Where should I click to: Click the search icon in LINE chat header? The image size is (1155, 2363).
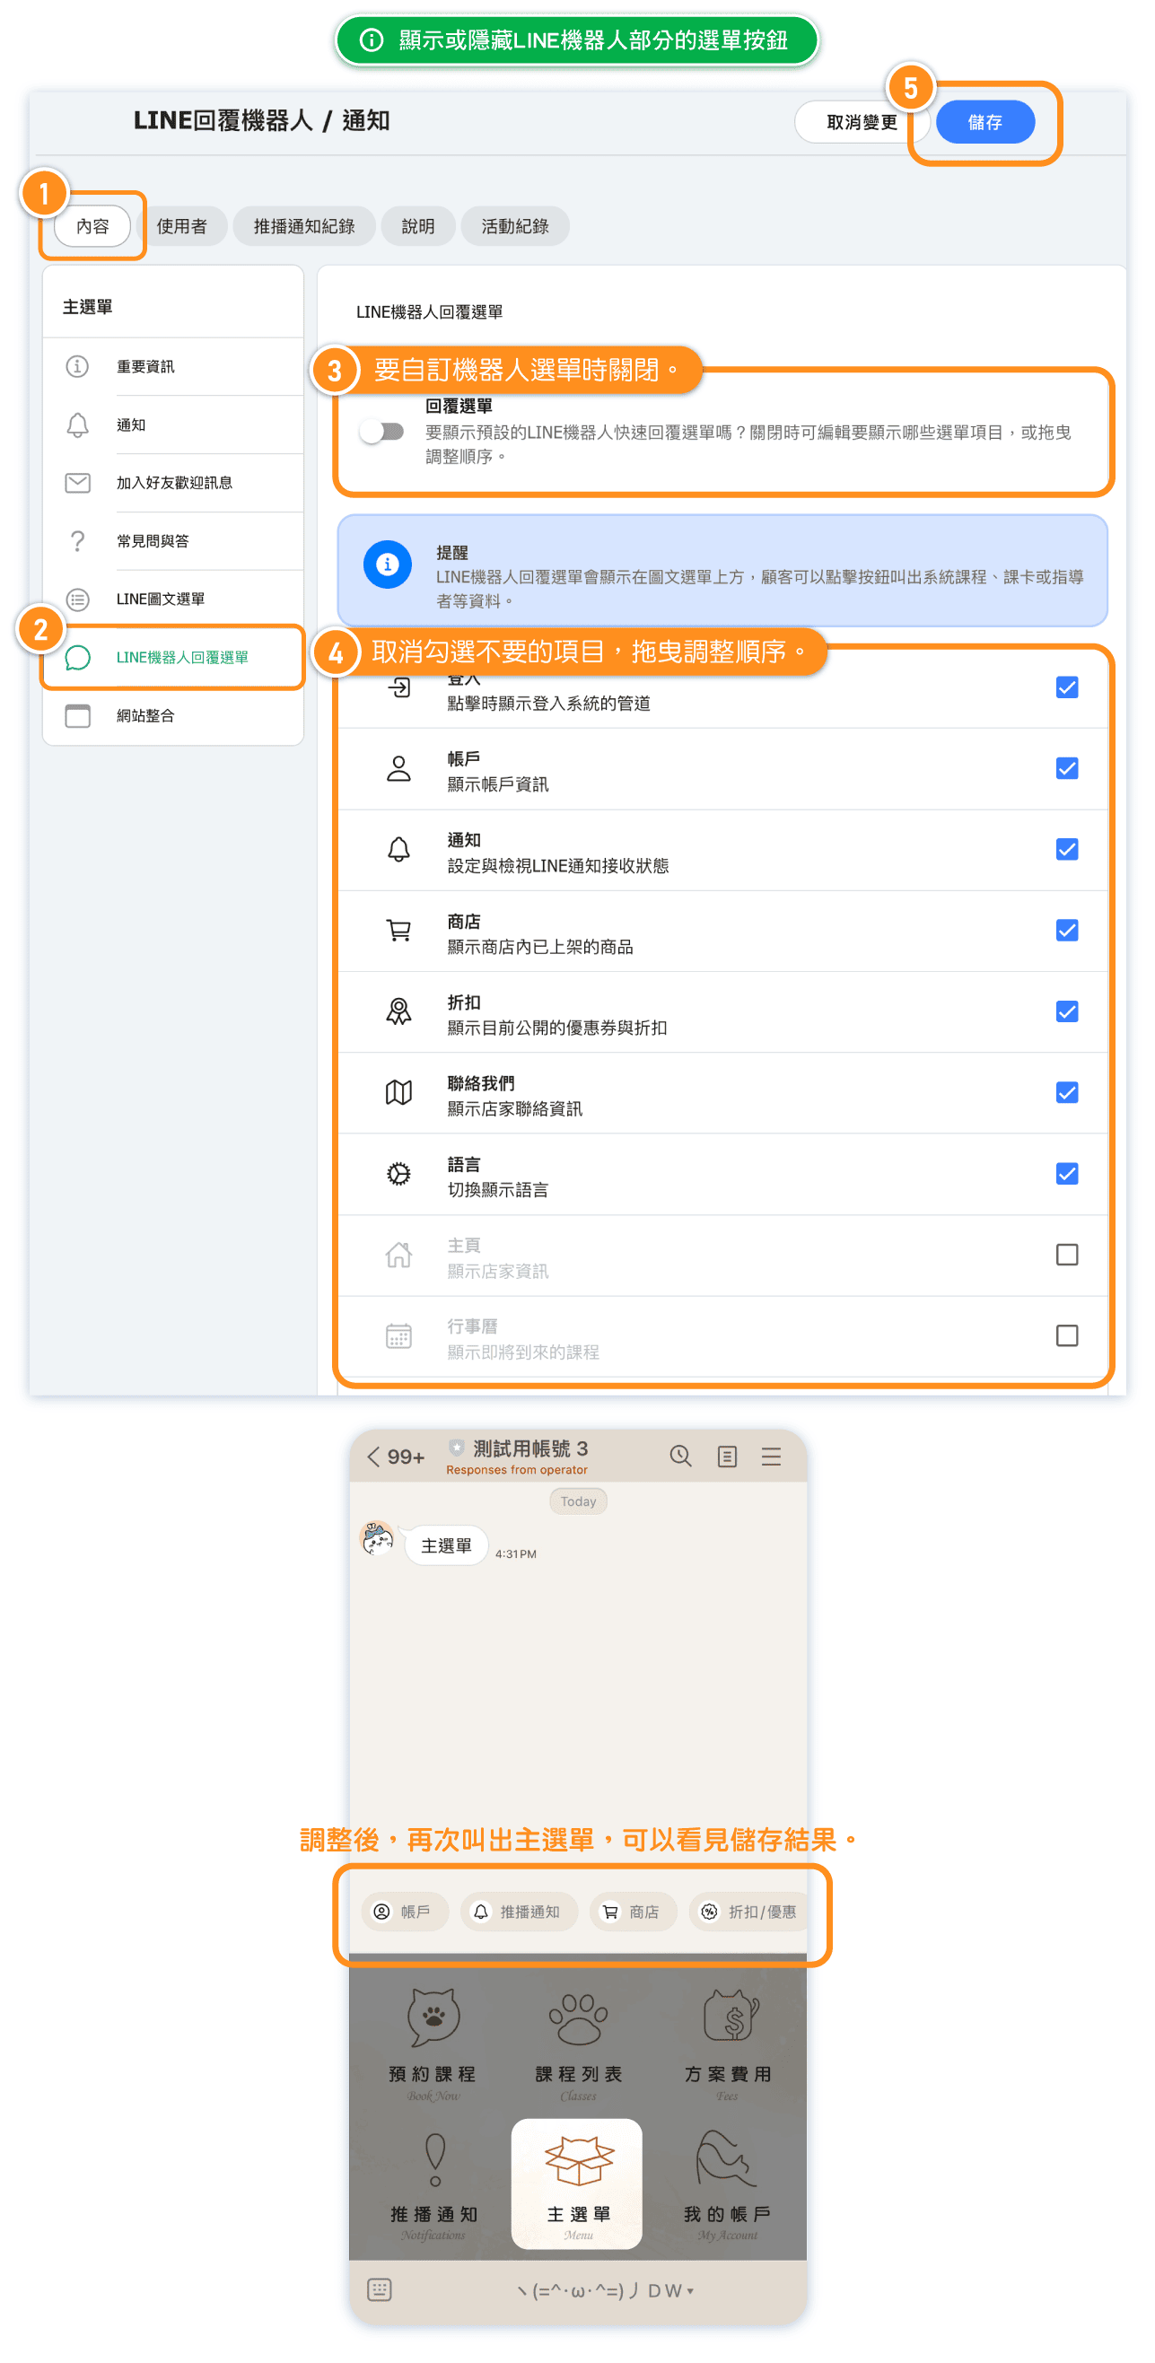click(x=679, y=1456)
